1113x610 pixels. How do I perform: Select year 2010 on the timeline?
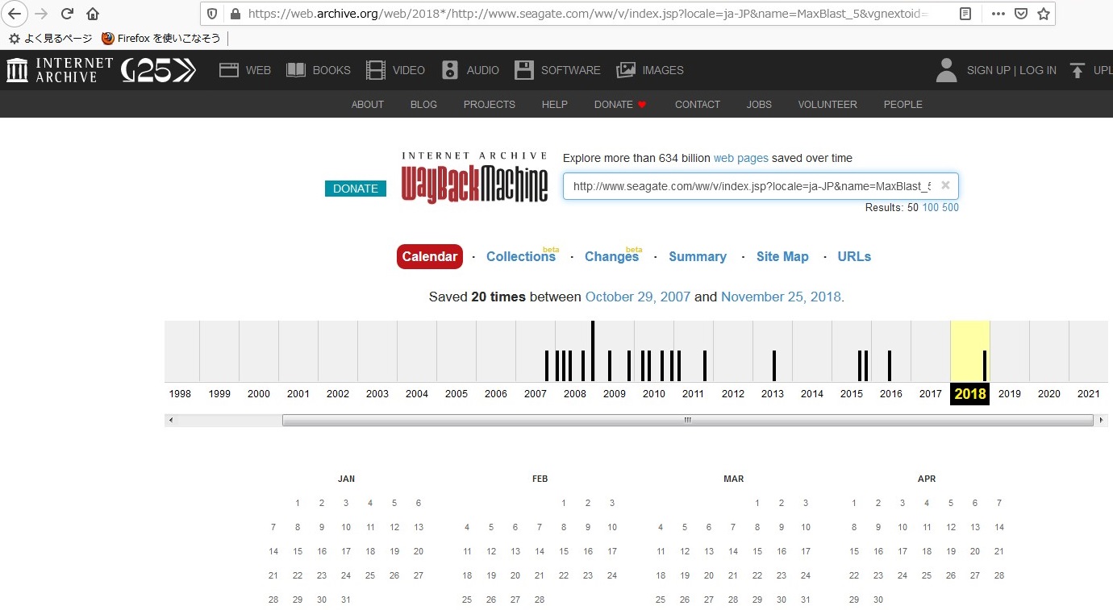pos(654,394)
